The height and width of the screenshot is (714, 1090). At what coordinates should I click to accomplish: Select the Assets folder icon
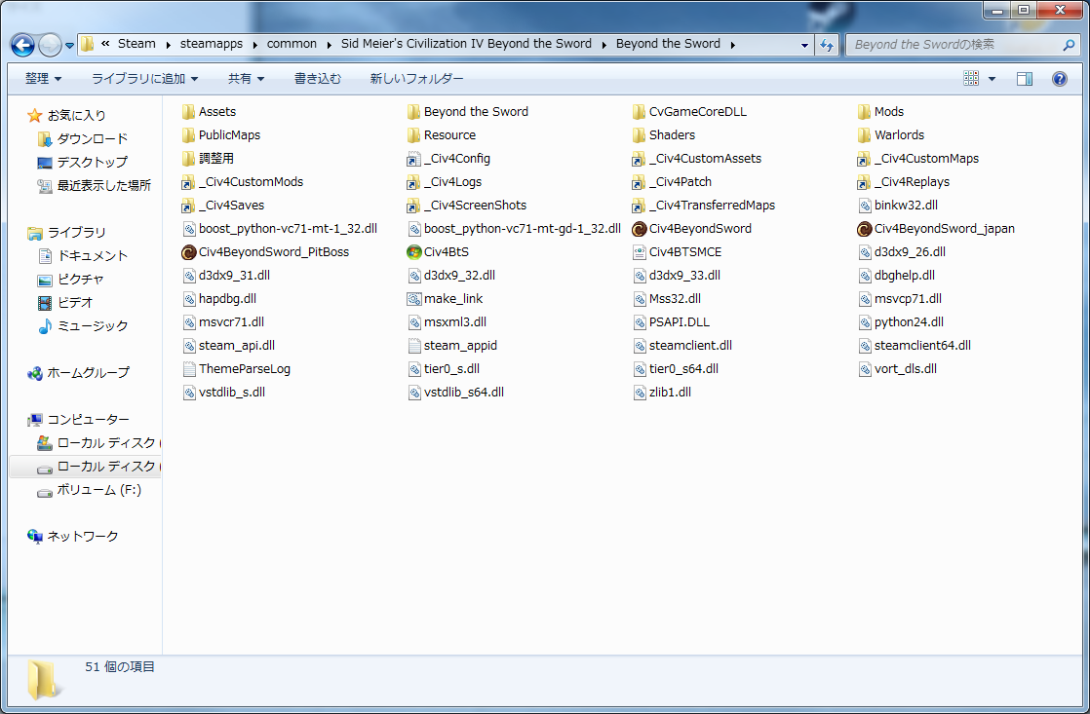pos(188,112)
